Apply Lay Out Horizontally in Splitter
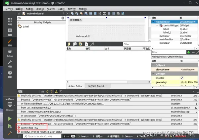The image size is (199, 140). tap(100, 13)
